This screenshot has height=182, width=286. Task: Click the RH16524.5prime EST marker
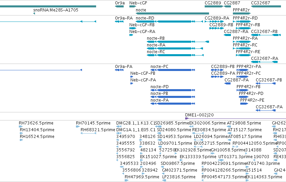coord(21,140)
